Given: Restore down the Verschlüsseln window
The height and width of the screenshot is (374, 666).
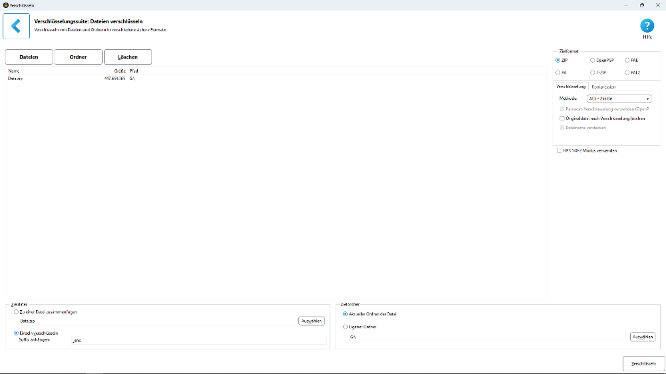Looking at the screenshot, I should 642,5.
